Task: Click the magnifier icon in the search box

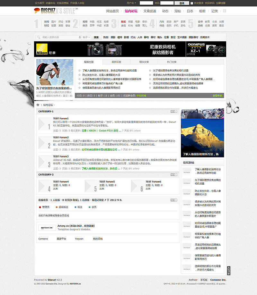Action: pos(39,37)
